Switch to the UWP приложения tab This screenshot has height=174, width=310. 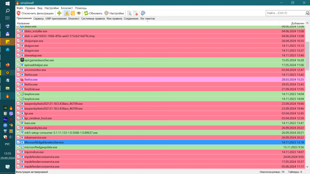[x=56, y=19]
